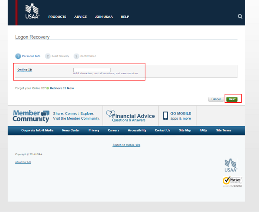Switch to mobile site link
This screenshot has width=259, height=212.
click(x=127, y=145)
